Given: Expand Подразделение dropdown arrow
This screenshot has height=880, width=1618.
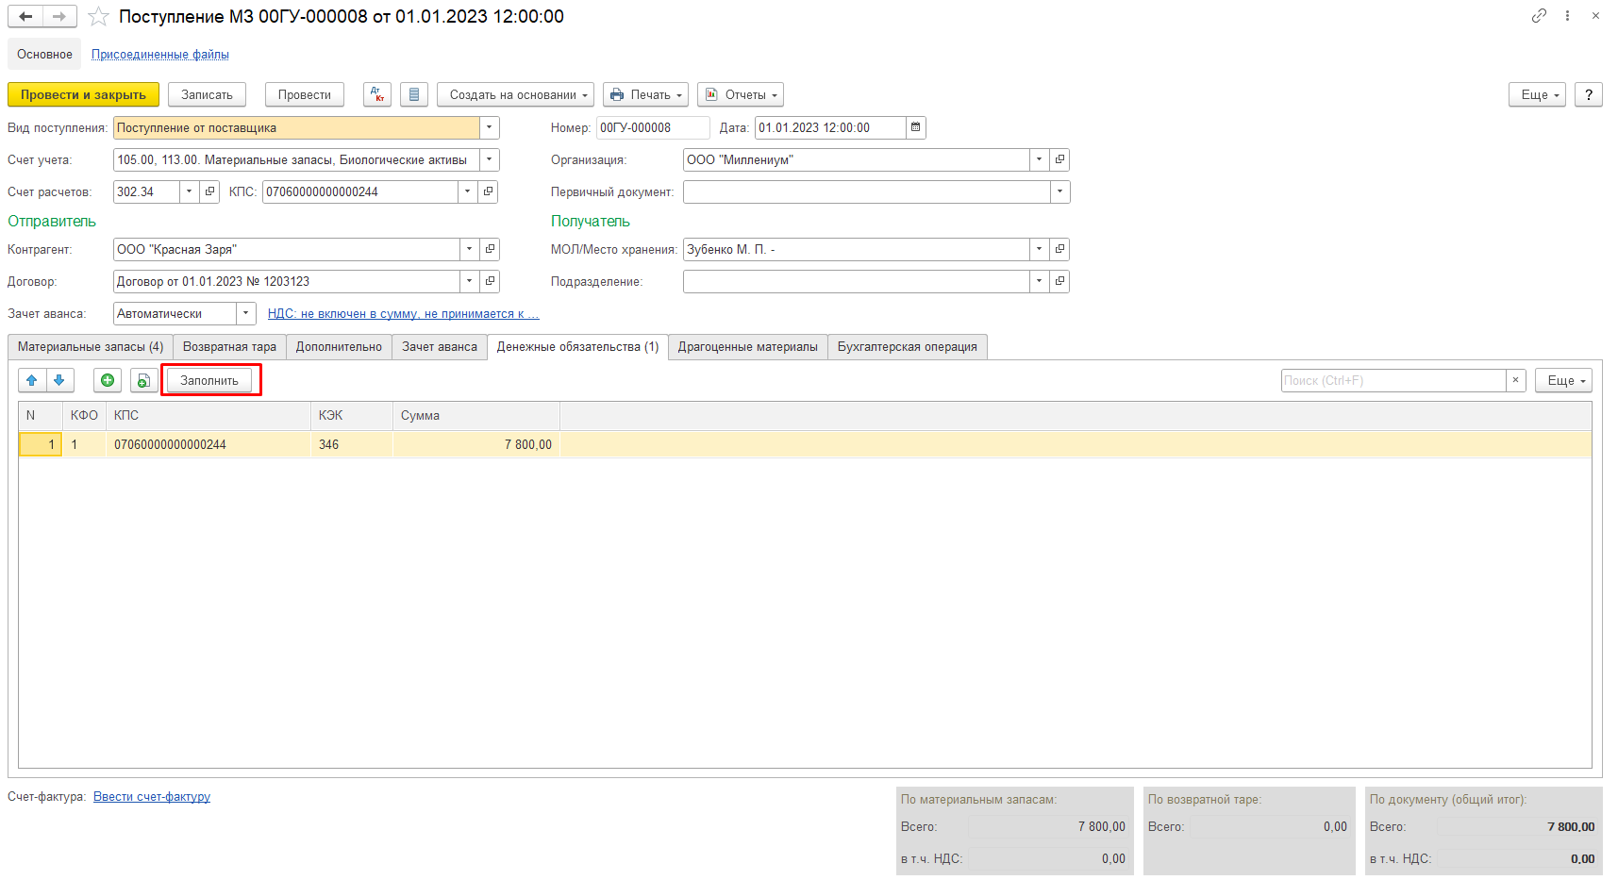Looking at the screenshot, I should click(x=1039, y=281).
